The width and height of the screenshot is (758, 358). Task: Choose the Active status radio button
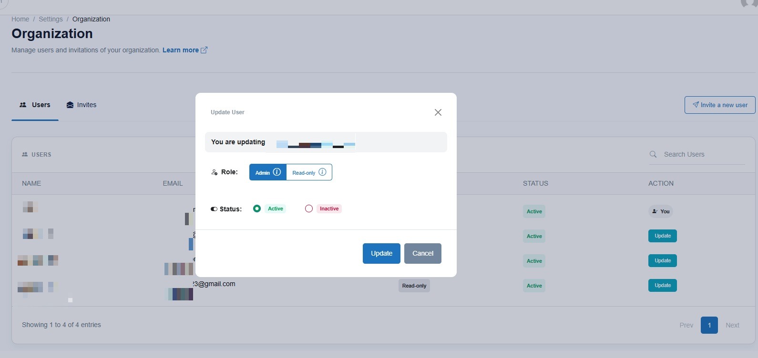[257, 209]
